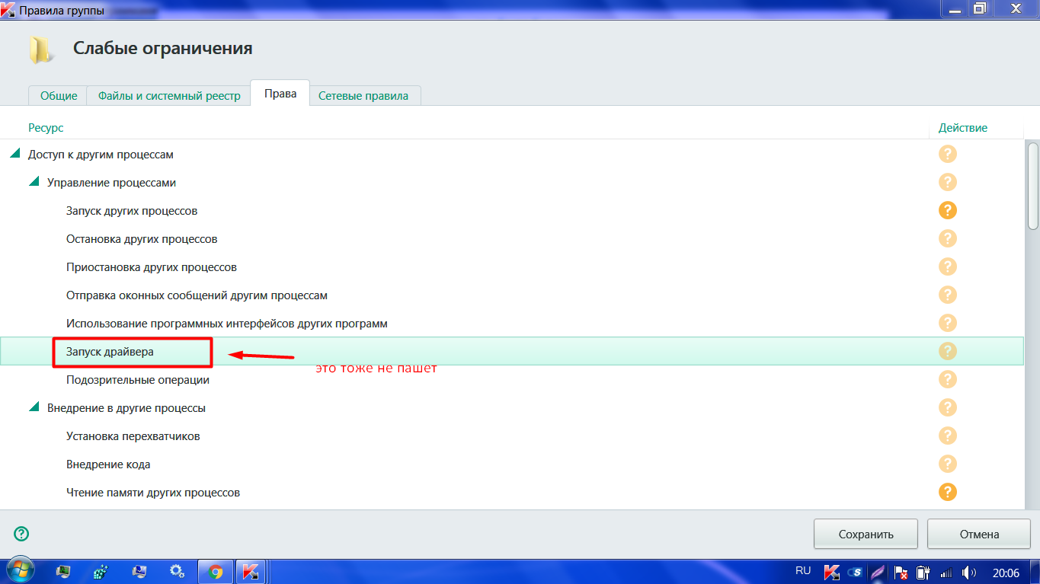1040x584 pixels.
Task: Select row Подозрительные операции
Action: pos(512,380)
